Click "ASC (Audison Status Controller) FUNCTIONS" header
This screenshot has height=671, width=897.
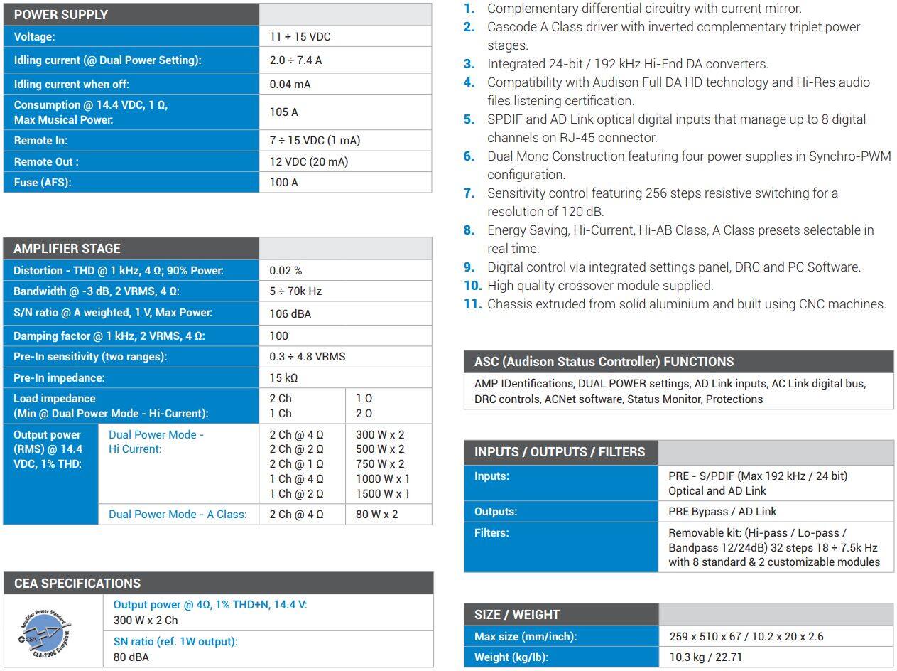coord(604,361)
